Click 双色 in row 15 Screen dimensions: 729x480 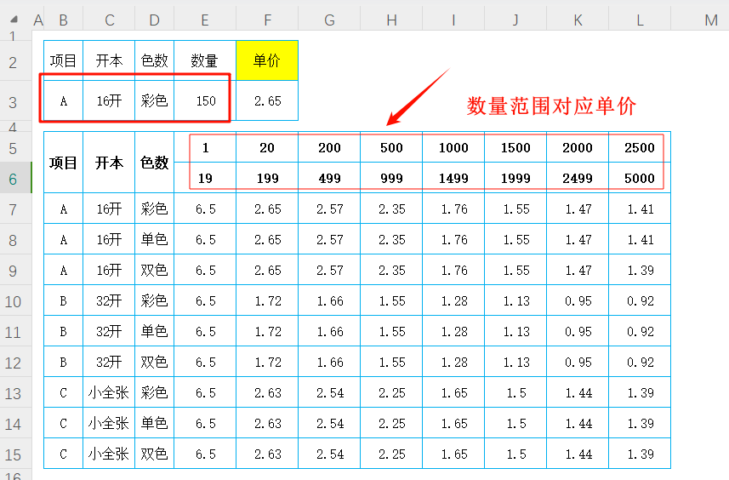tap(155, 454)
